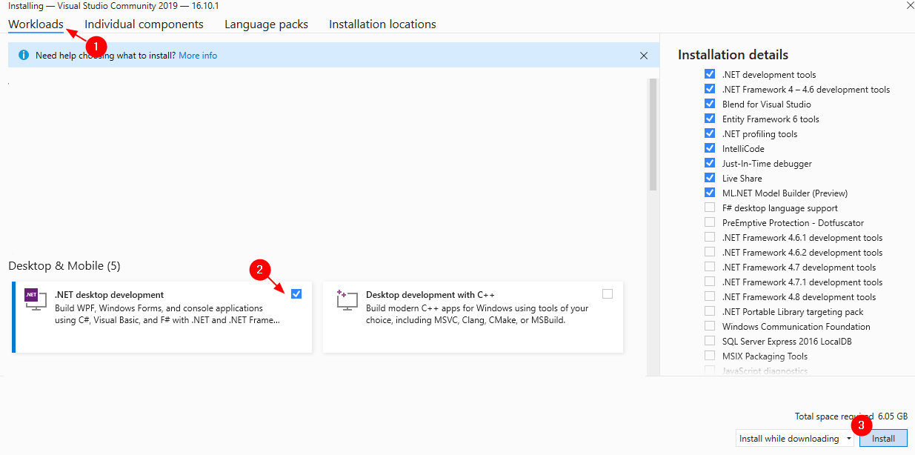The width and height of the screenshot is (915, 455).
Task: Uncheck .NET profiling tools
Action: click(710, 133)
